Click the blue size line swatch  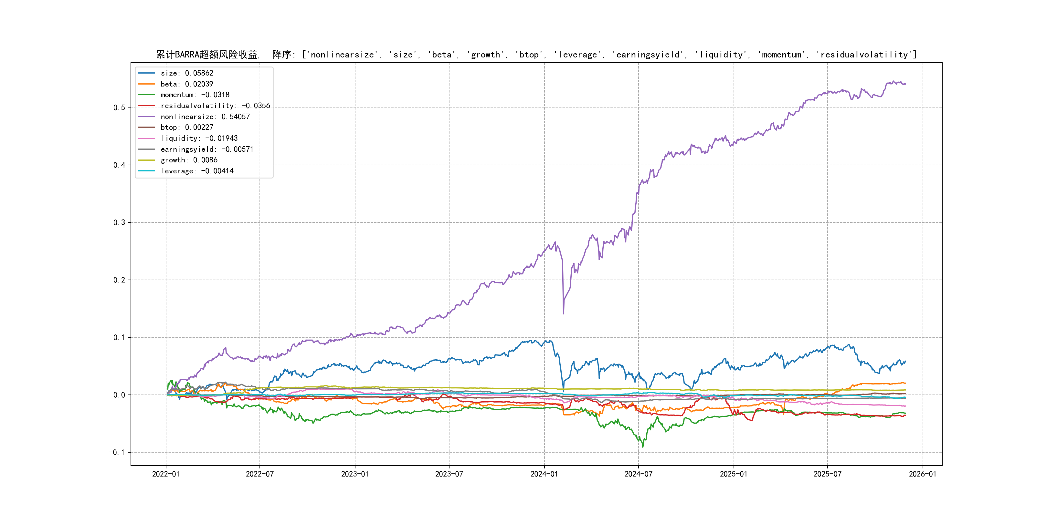tap(146, 73)
